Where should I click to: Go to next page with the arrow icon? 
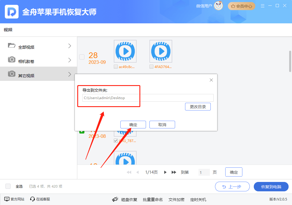165,172
